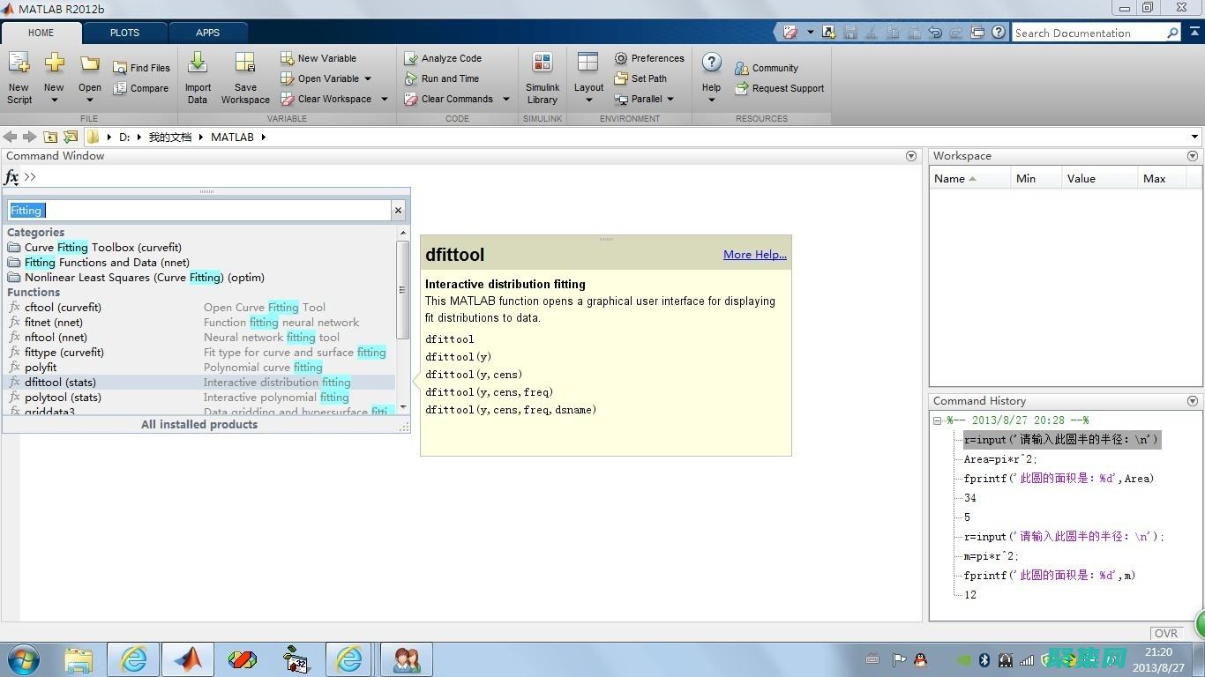Screen dimensions: 1205x677
Task: Click the Save Workspace icon
Action: [245, 64]
